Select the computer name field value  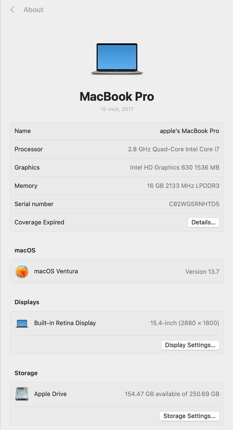pos(189,131)
